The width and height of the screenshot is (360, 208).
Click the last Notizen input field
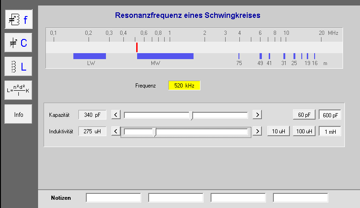[300, 197]
